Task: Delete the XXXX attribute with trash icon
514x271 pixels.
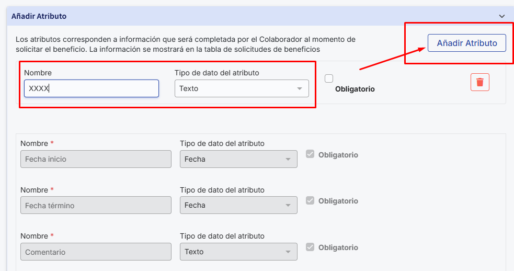Action: (x=480, y=82)
